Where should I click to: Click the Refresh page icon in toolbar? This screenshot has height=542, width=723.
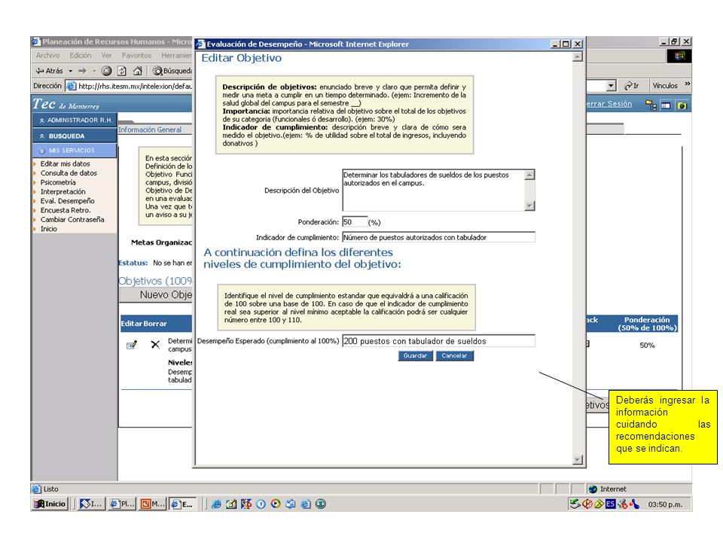point(122,71)
